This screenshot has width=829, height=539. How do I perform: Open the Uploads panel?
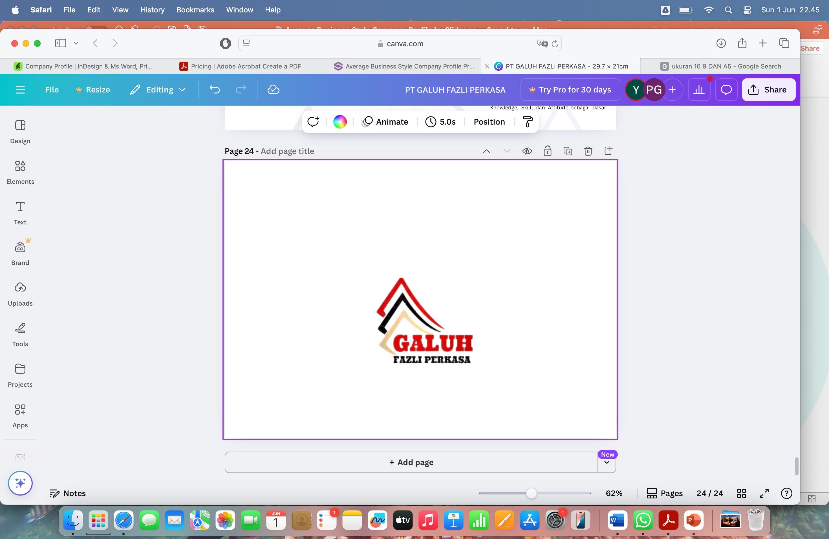point(20,294)
